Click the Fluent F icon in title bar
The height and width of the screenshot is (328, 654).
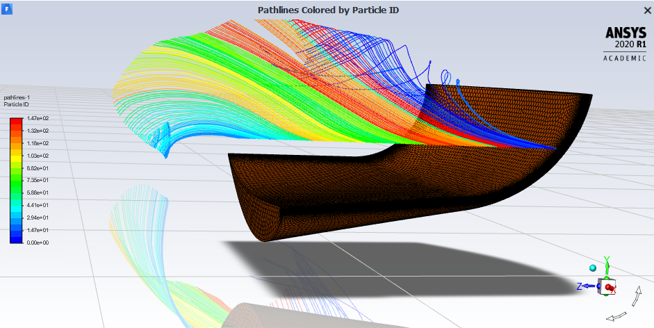(7, 9)
